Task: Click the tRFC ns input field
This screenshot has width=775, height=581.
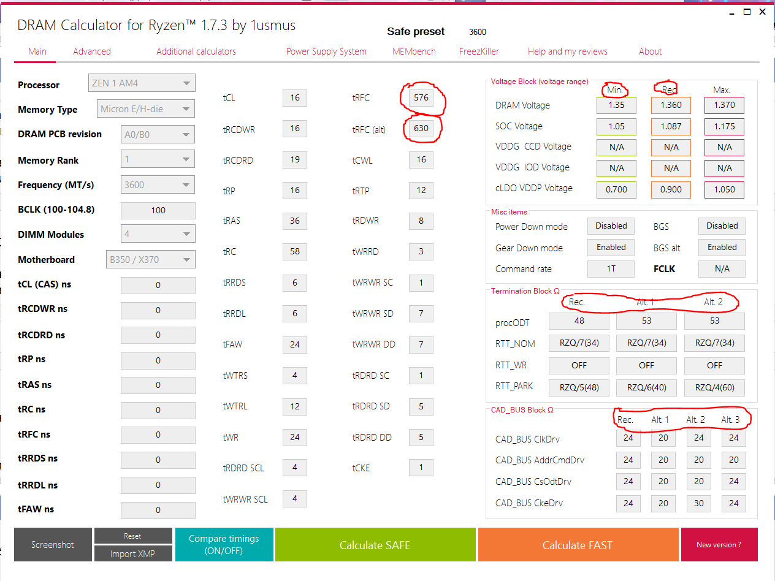Action: click(158, 435)
